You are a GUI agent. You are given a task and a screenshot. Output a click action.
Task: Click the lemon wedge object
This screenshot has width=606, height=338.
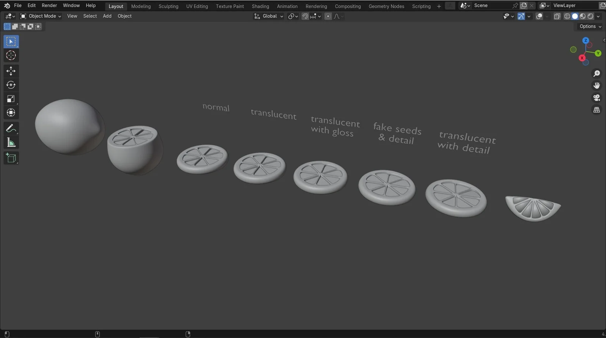tap(533, 208)
